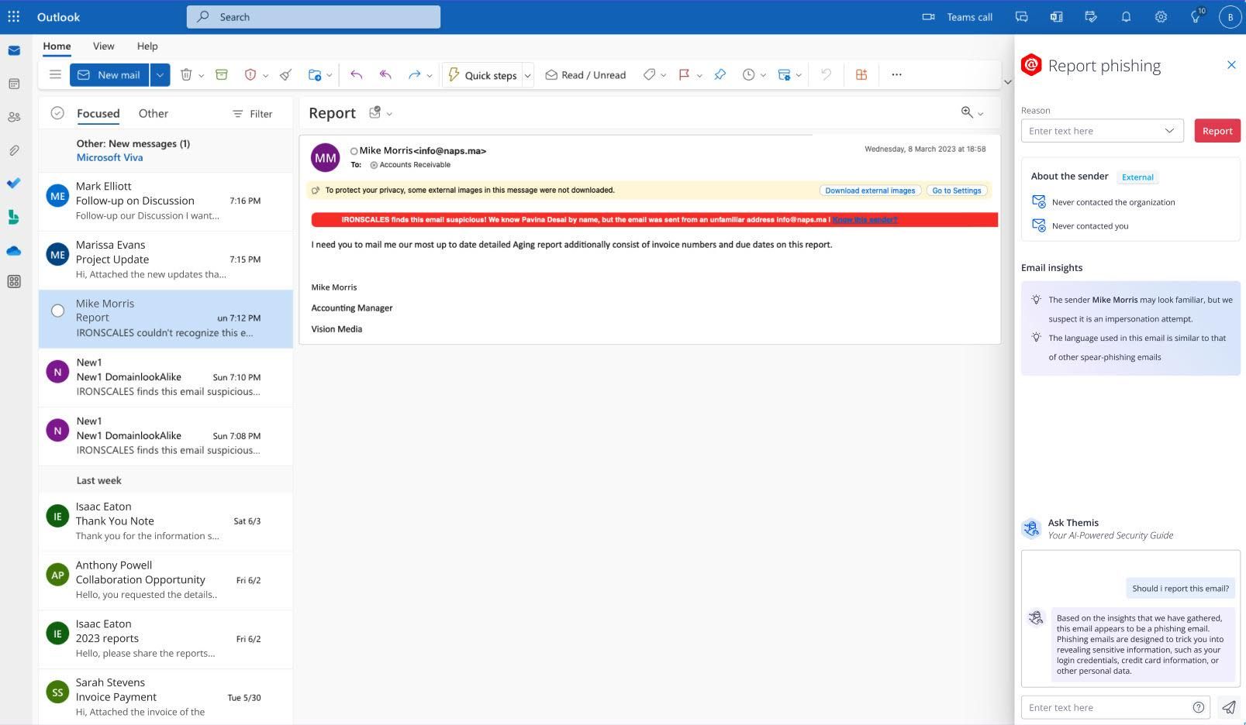The height and width of the screenshot is (725, 1246).
Task: Click the Reply all toolbar icon
Action: click(x=385, y=74)
